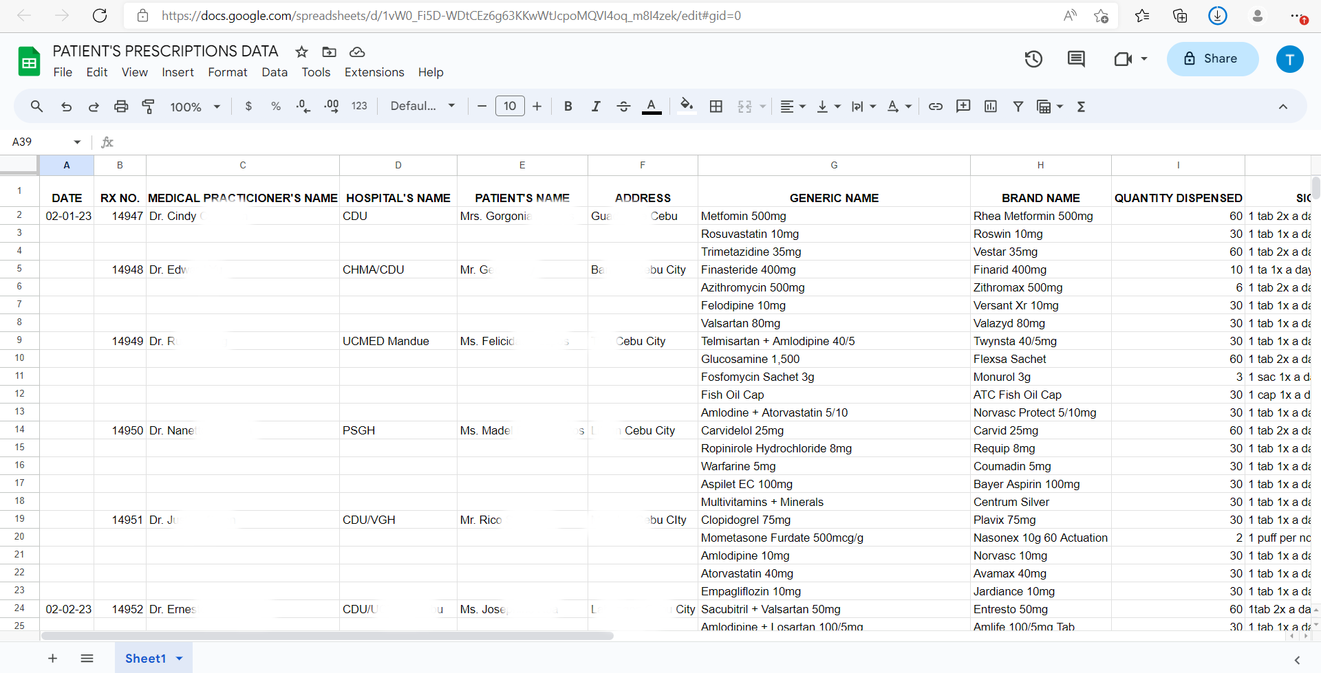Open the Help menu
Screen dimensions: 1321x673
pos(431,72)
